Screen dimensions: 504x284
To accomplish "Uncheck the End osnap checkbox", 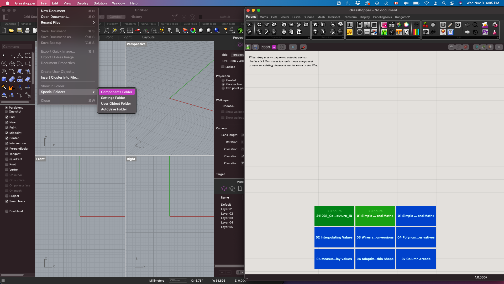I will pos(7,117).
